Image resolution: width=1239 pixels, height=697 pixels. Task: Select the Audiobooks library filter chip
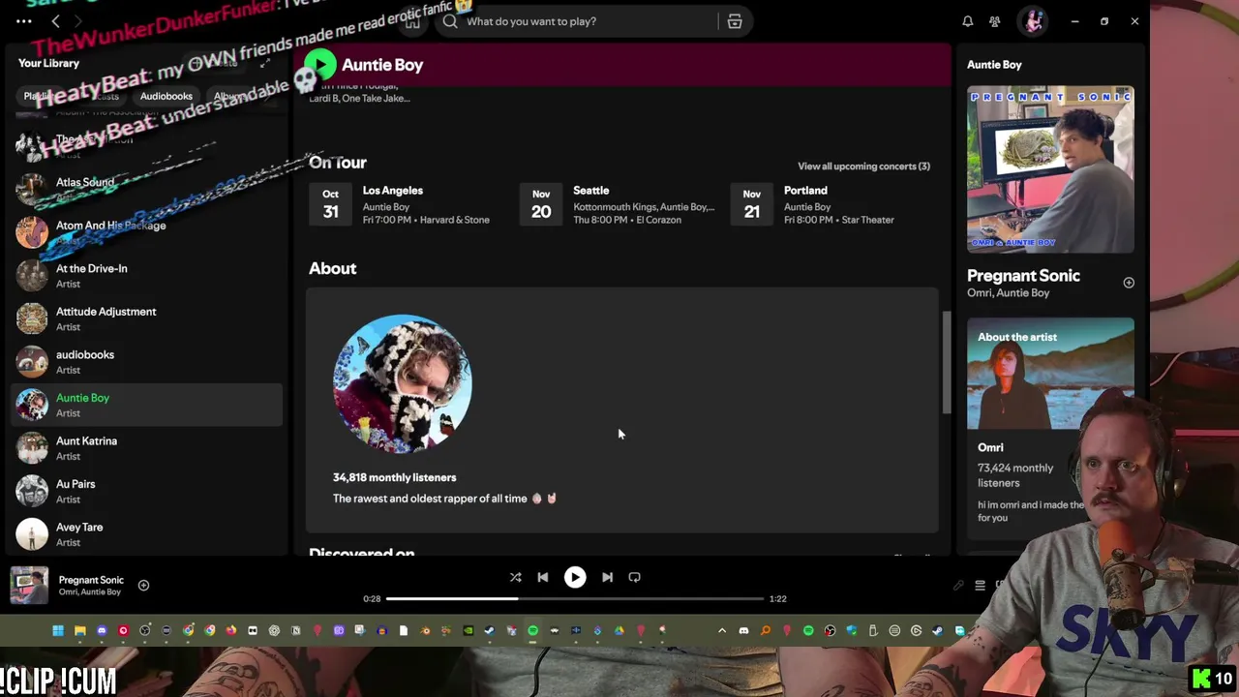[166, 96]
